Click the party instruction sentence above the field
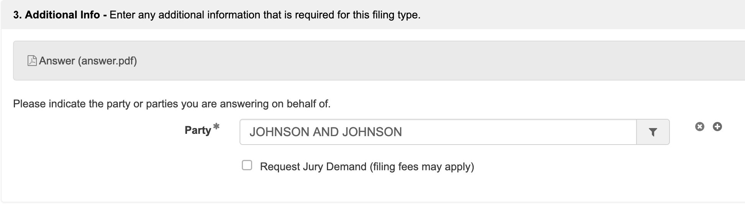 coord(172,104)
